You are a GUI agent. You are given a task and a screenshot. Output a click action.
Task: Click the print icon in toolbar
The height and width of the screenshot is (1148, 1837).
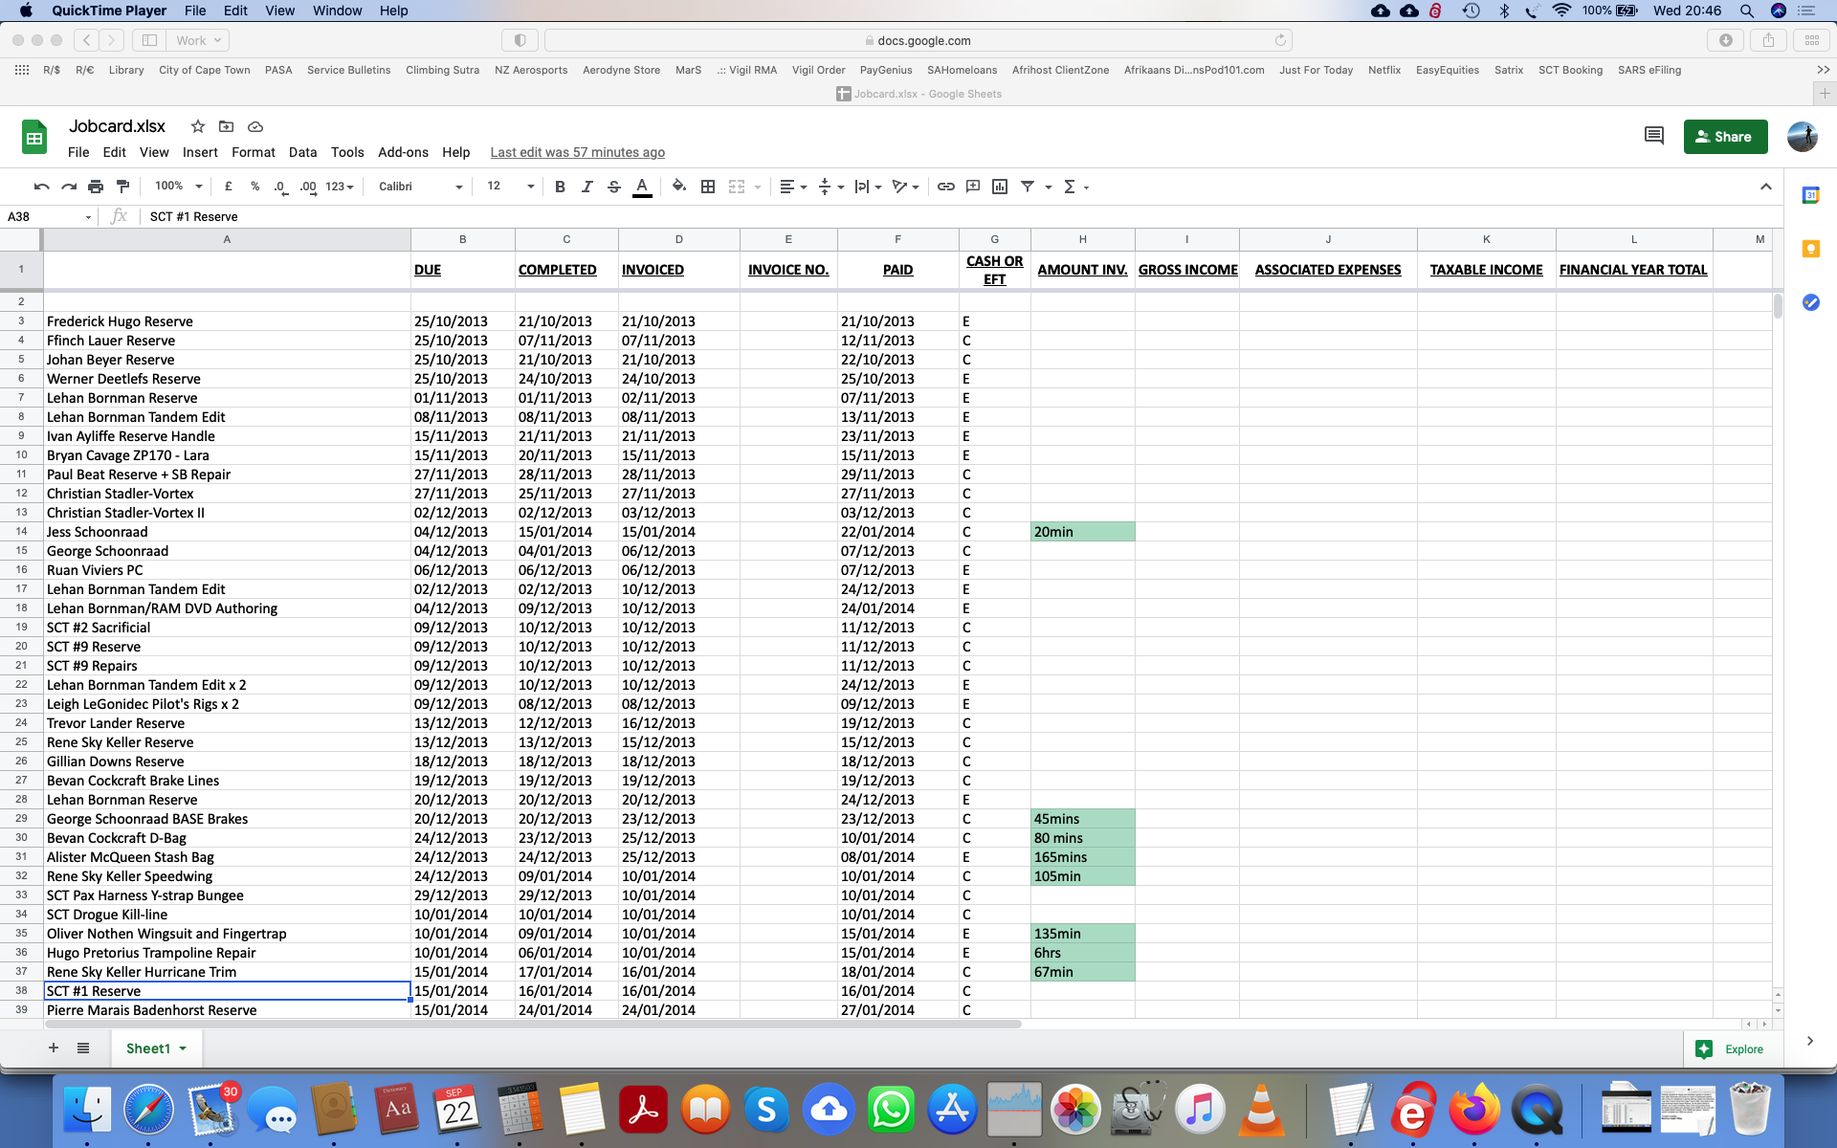point(96,187)
